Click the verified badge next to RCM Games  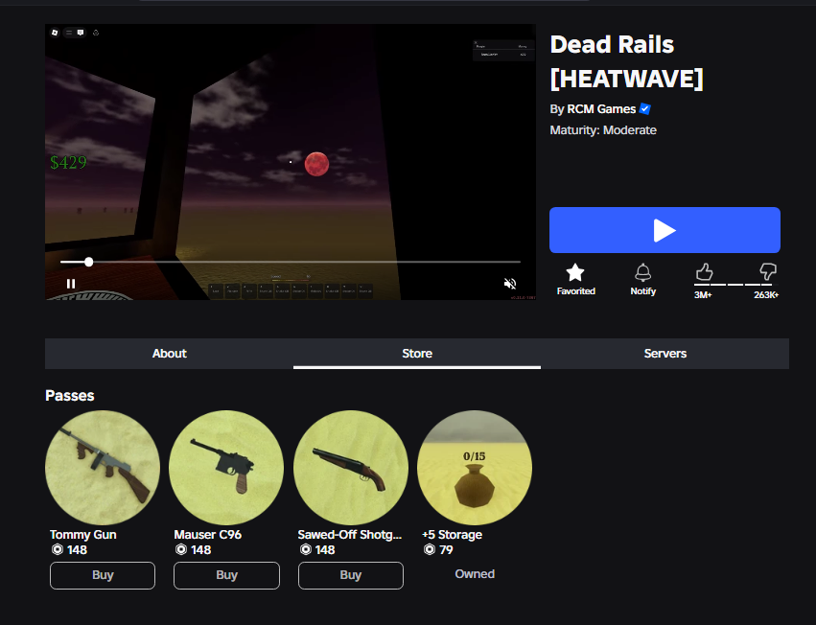coord(644,108)
